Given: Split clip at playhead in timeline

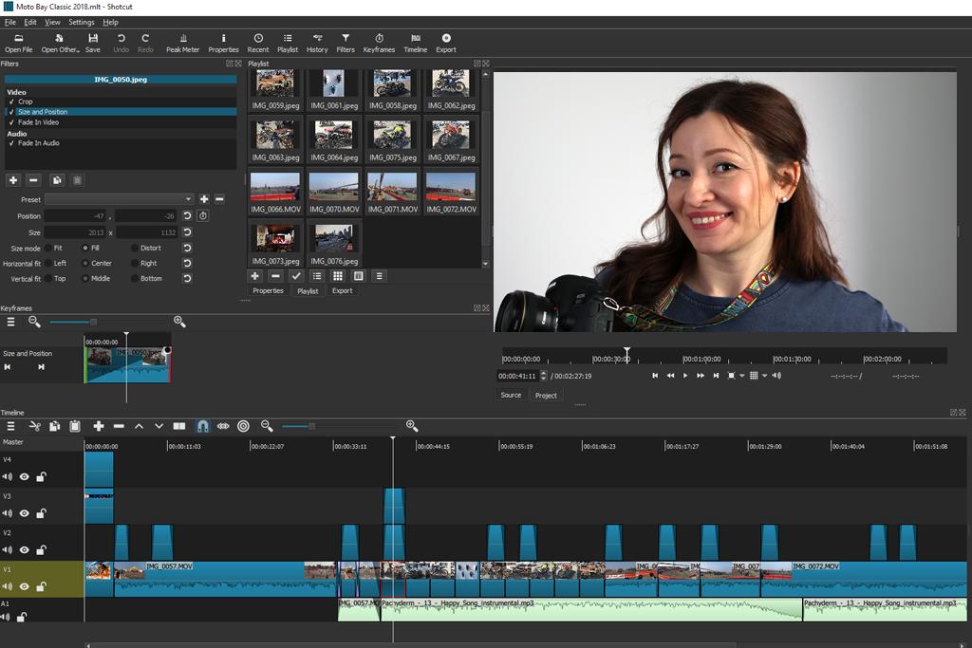Looking at the screenshot, I should 179,426.
